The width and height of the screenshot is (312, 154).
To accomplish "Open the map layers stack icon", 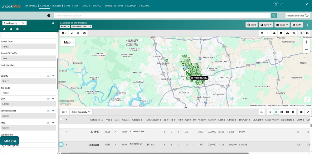I will tap(281, 33).
